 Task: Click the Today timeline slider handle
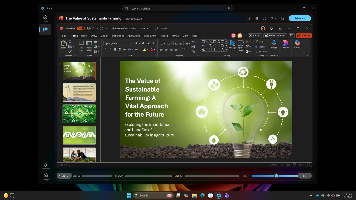276,176
